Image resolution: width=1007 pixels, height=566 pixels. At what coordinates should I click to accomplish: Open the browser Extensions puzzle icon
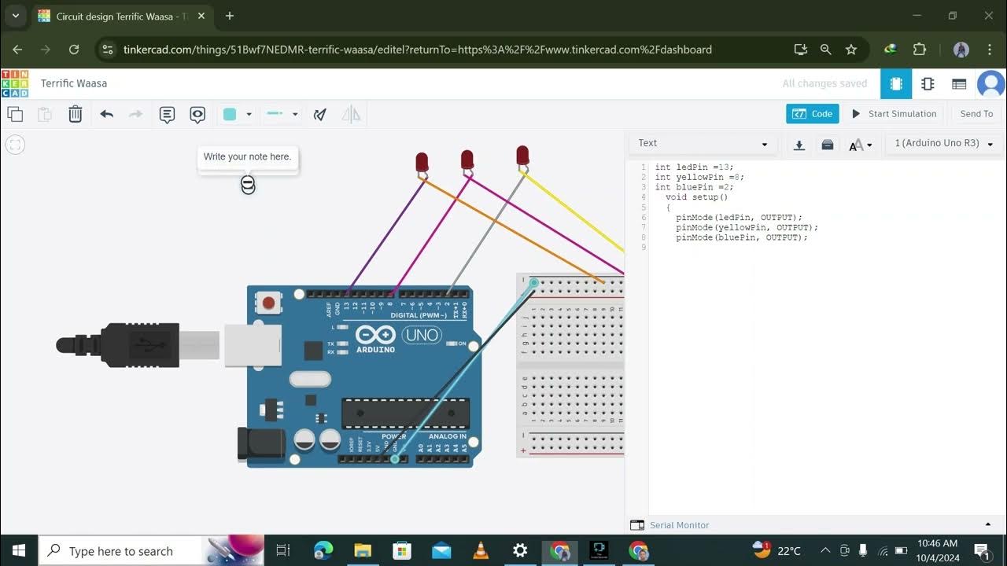pyautogui.click(x=919, y=50)
